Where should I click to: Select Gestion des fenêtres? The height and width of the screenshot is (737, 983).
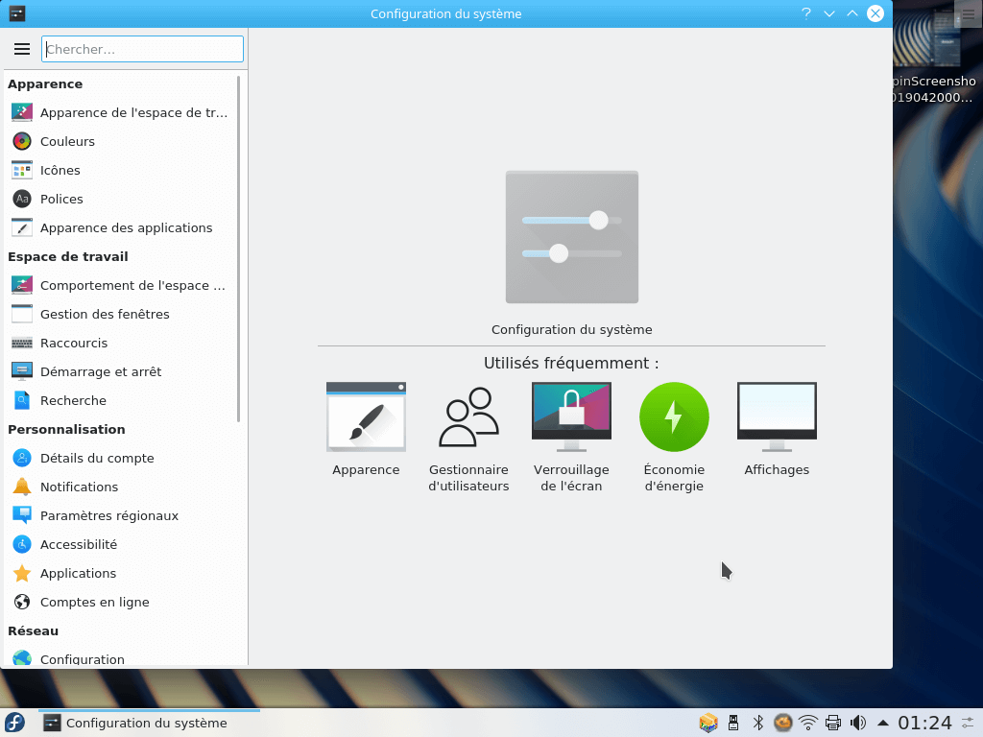coord(122,315)
